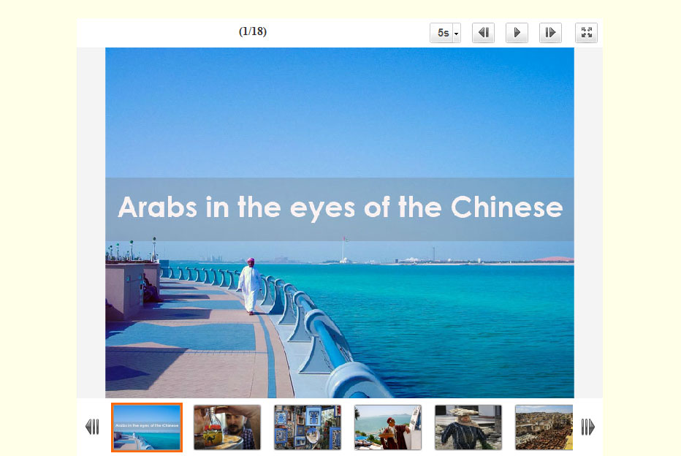Skip to the next slide
Image resolution: width=681 pixels, height=456 pixels.
pos(550,33)
